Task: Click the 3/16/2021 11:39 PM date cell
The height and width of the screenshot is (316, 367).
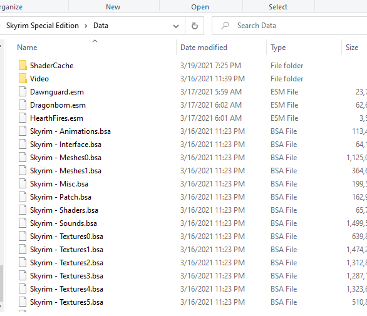Action: tap(212, 79)
